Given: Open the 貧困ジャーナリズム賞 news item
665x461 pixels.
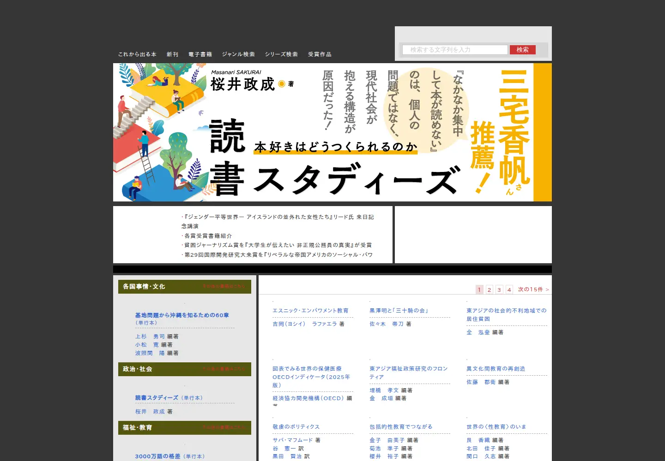Looking at the screenshot, I should [278, 245].
